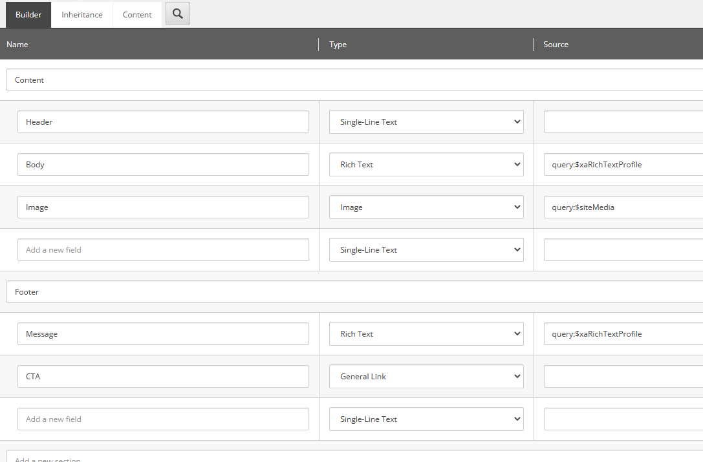Switch to the Content tab

[x=136, y=14]
